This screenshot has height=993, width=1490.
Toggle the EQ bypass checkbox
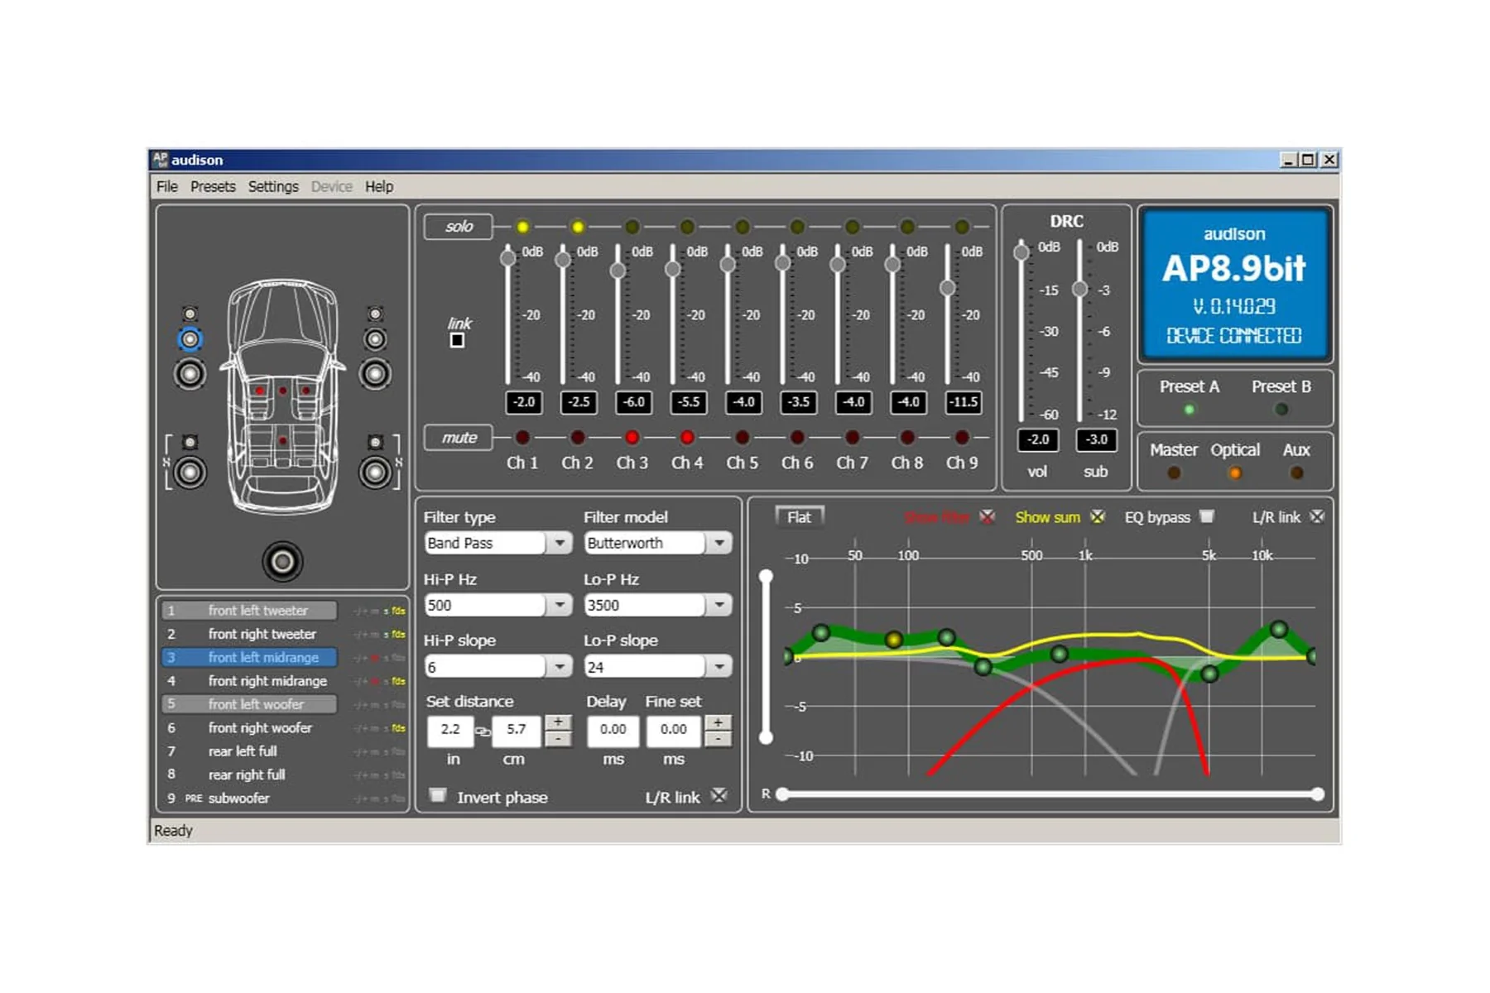tap(1207, 516)
